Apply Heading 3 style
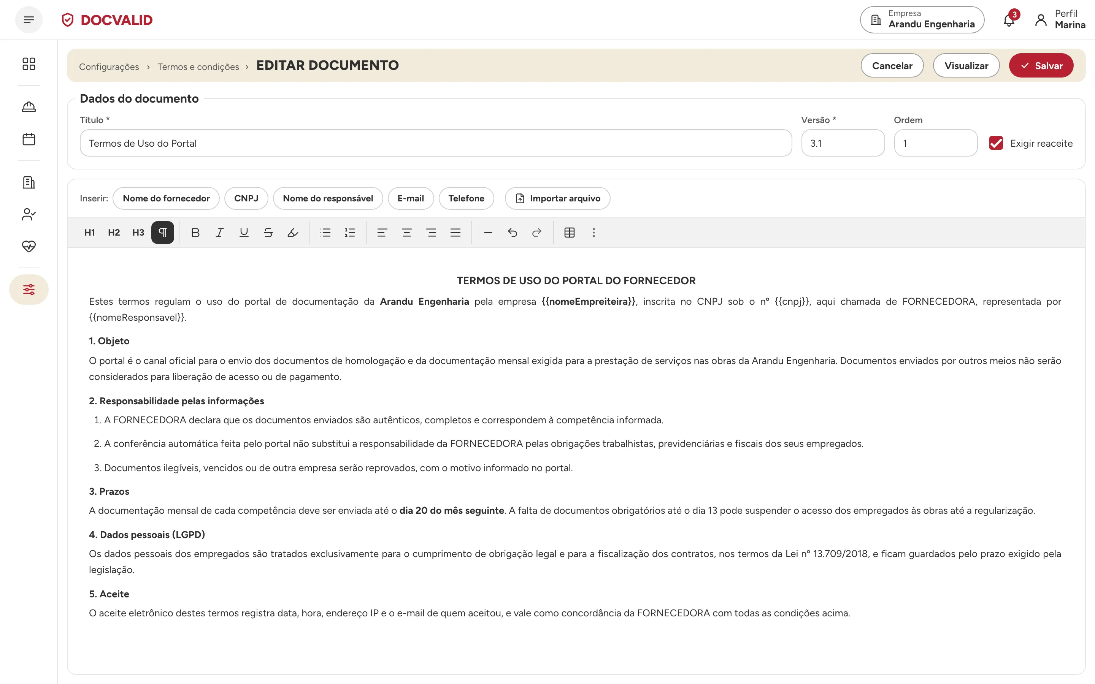1095x684 pixels. tap(138, 233)
